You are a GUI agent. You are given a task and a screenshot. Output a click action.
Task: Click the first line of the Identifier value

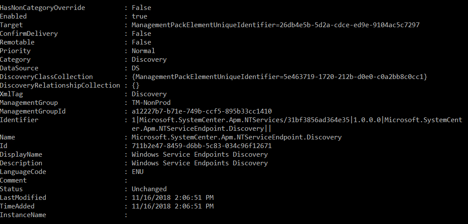[297, 120]
